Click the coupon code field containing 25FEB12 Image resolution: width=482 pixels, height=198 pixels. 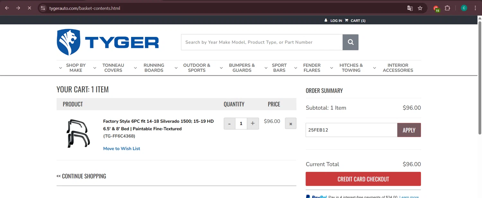tap(351, 130)
